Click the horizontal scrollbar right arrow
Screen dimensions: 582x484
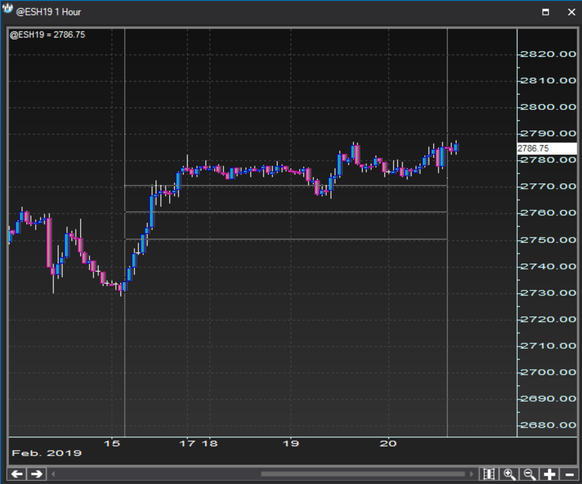click(471, 474)
